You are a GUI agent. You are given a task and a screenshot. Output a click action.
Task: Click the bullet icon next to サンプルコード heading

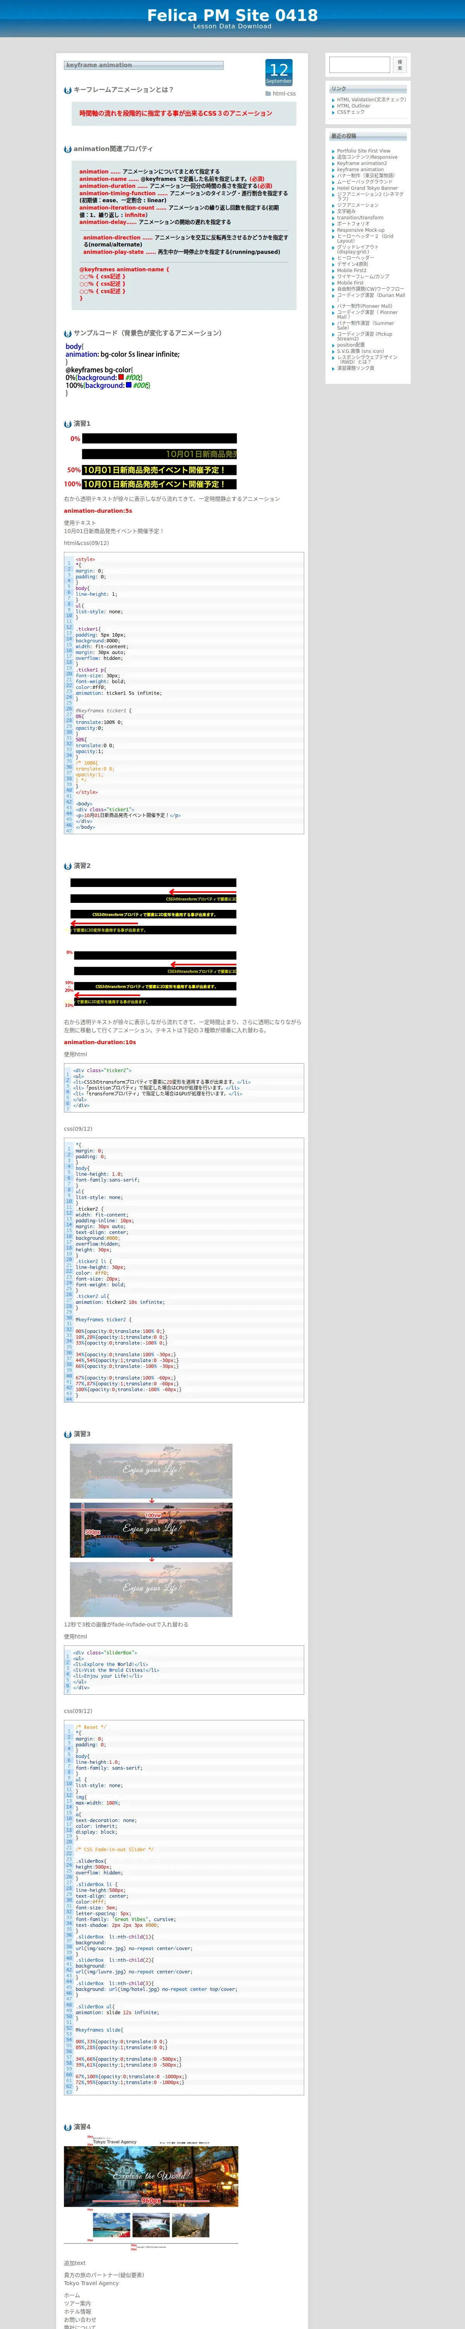[x=68, y=333]
